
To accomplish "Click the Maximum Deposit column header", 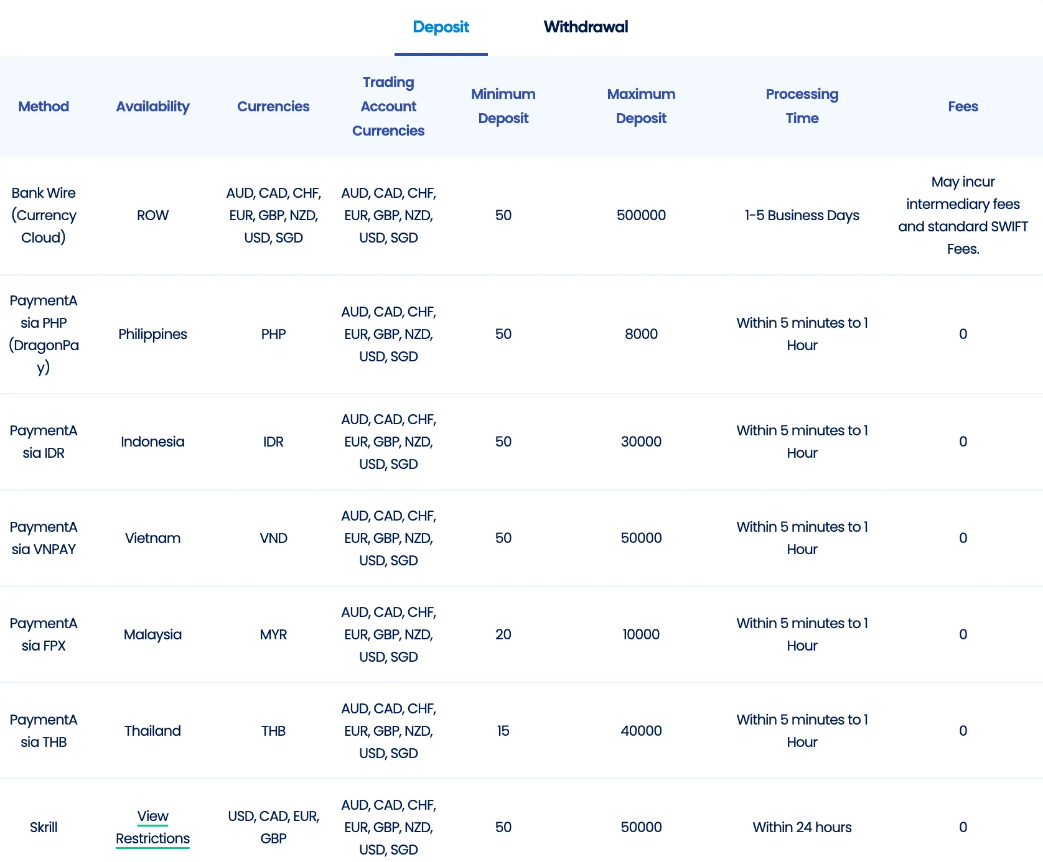I will [641, 106].
